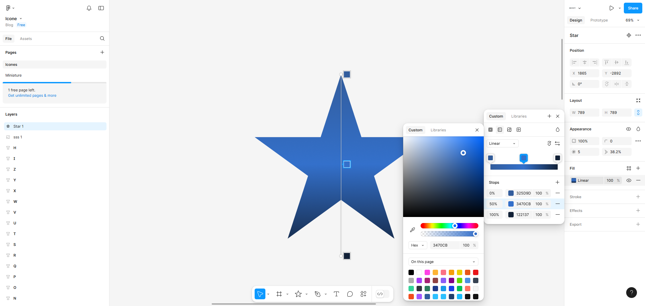This screenshot has height=306, width=645.
Task: Choose gradient fill type icon
Action: [x=500, y=130]
